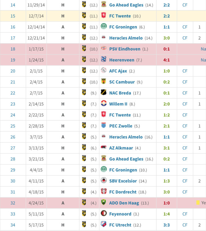The height and width of the screenshot is (231, 206).
Task: Click the Willem II club logo
Action: (103, 104)
